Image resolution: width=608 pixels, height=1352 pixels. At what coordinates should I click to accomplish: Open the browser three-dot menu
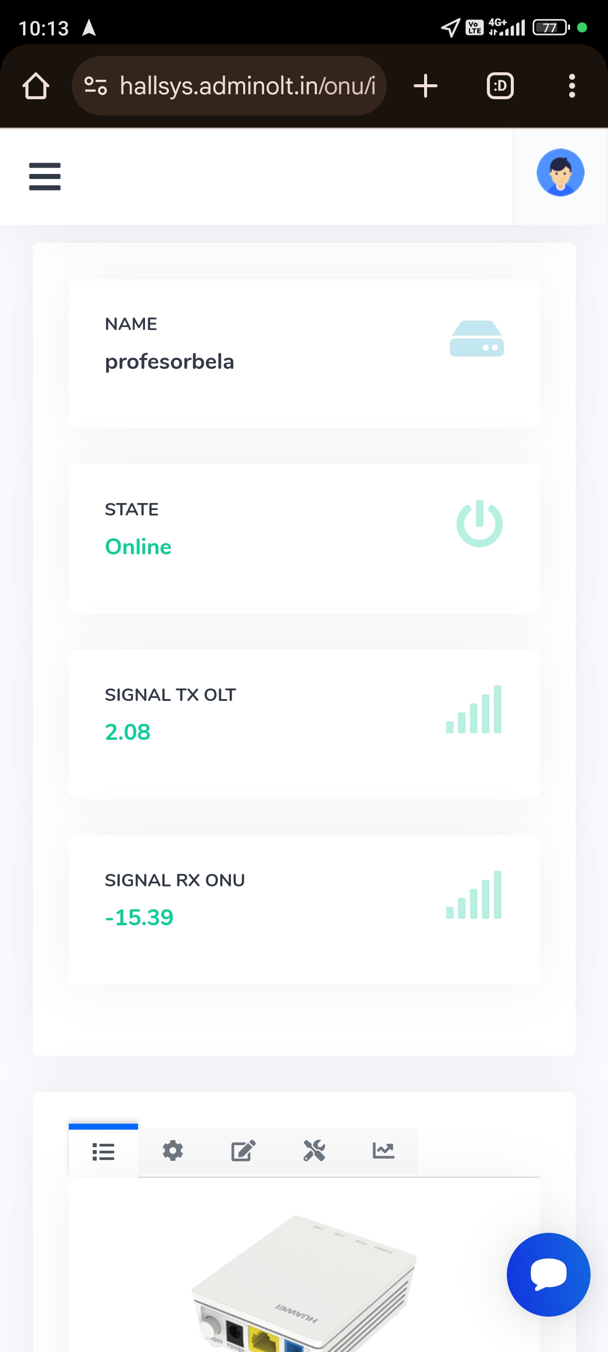[571, 86]
